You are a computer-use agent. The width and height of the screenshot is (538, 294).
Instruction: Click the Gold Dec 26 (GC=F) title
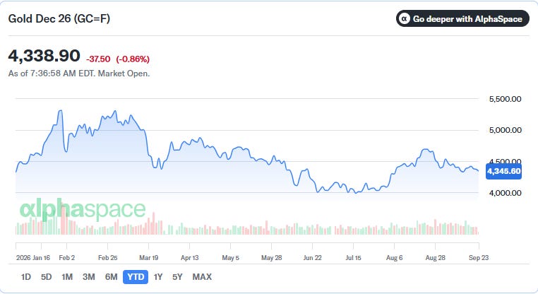59,18
